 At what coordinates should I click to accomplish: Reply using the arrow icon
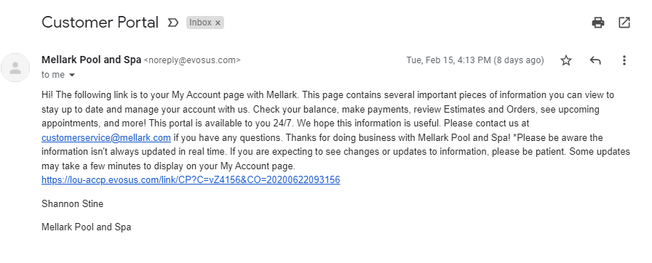tap(595, 60)
